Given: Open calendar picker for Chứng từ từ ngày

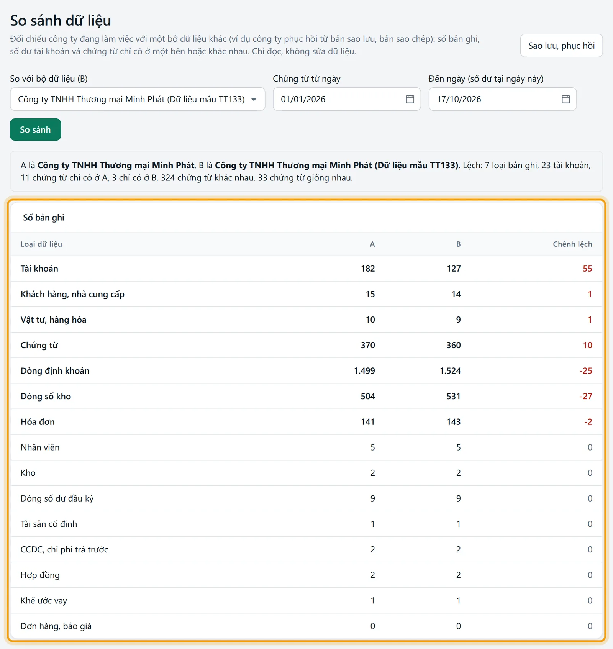Looking at the screenshot, I should pos(410,99).
